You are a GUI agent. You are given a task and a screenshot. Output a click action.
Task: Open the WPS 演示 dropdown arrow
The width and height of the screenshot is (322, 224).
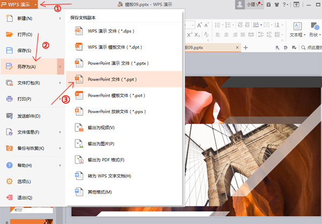(35, 5)
